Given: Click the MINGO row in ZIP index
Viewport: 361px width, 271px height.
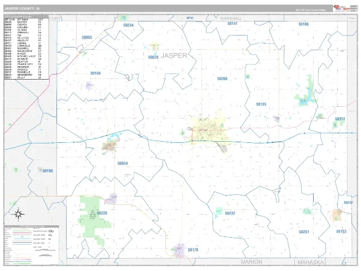Looking at the screenshot, I should click(x=23, y=54).
